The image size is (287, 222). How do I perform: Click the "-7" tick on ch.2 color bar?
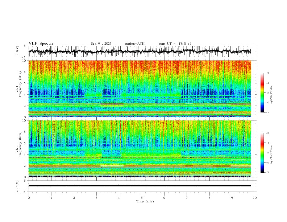pos(267,173)
